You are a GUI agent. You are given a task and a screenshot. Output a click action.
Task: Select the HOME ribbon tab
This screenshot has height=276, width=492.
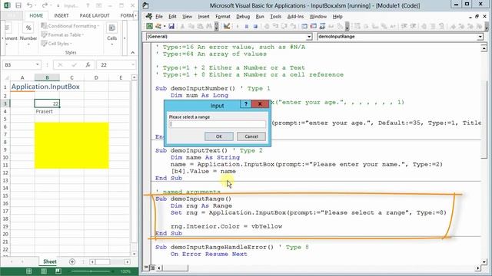(36, 15)
